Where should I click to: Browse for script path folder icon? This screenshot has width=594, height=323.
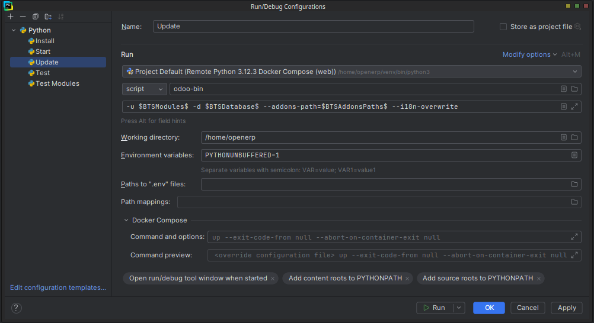coord(574,89)
